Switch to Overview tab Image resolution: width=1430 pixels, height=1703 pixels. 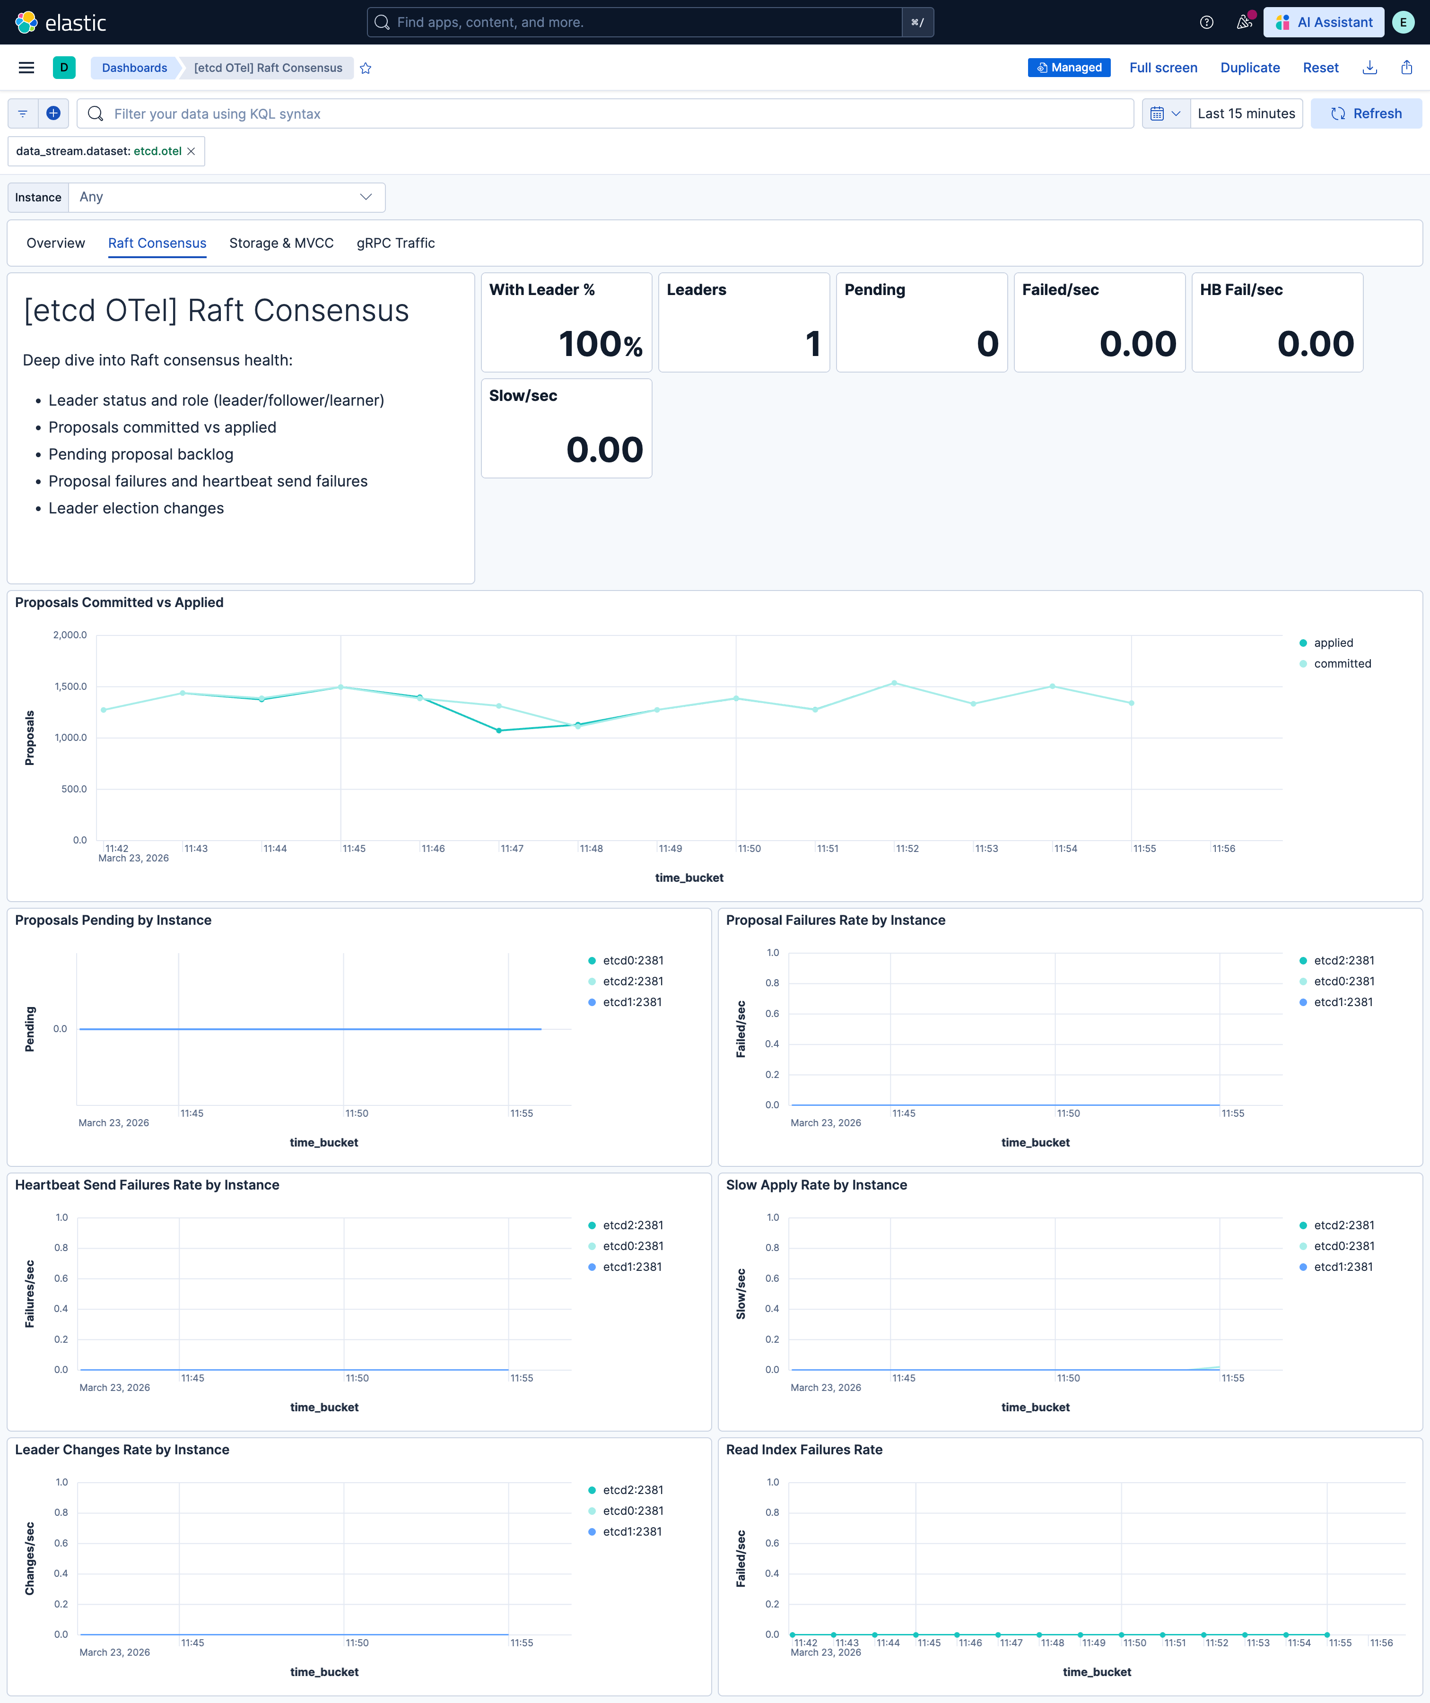[x=55, y=243]
